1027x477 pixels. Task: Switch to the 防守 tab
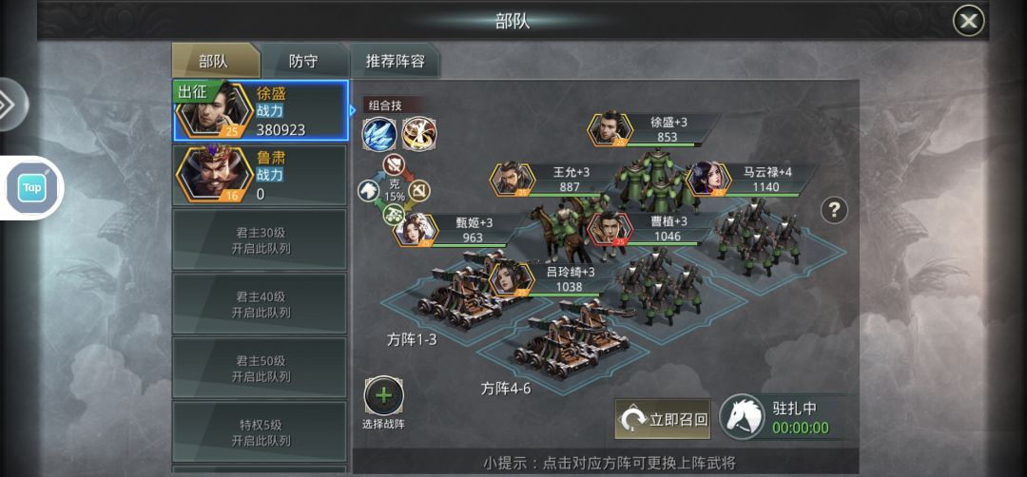[303, 62]
